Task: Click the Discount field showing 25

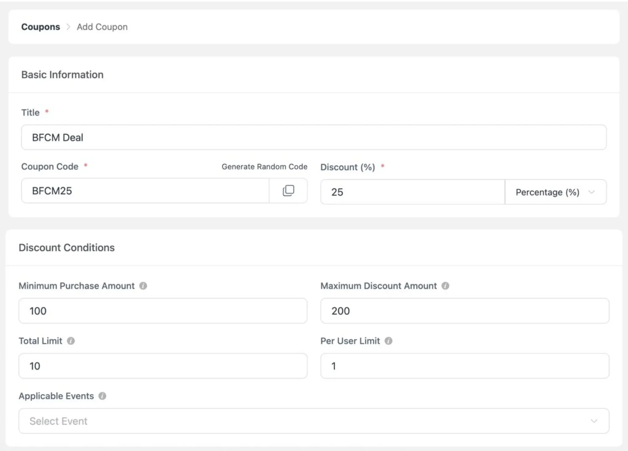Action: click(411, 192)
